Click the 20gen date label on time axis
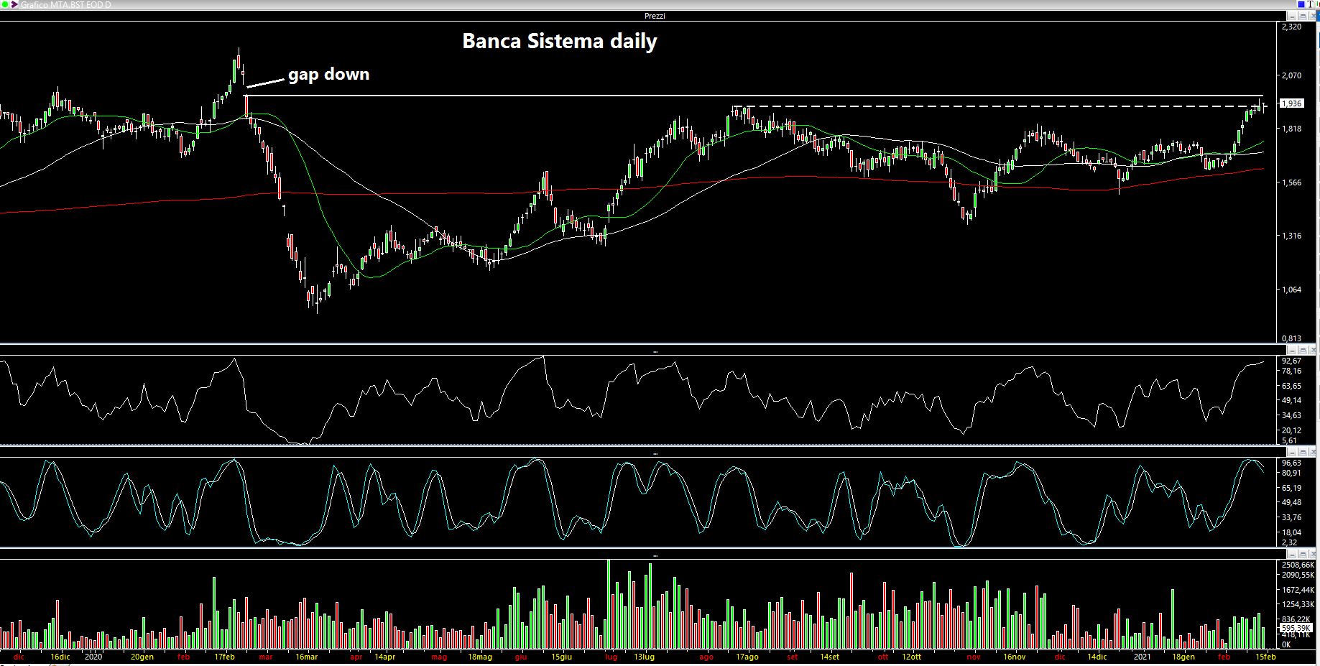Viewport: 1320px width, 666px height. point(142,657)
